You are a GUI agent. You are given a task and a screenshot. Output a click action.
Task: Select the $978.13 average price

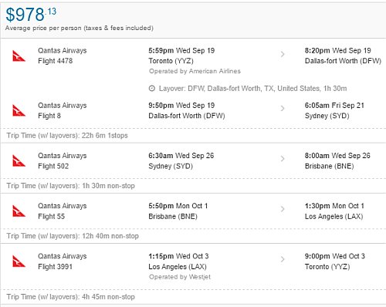point(31,15)
